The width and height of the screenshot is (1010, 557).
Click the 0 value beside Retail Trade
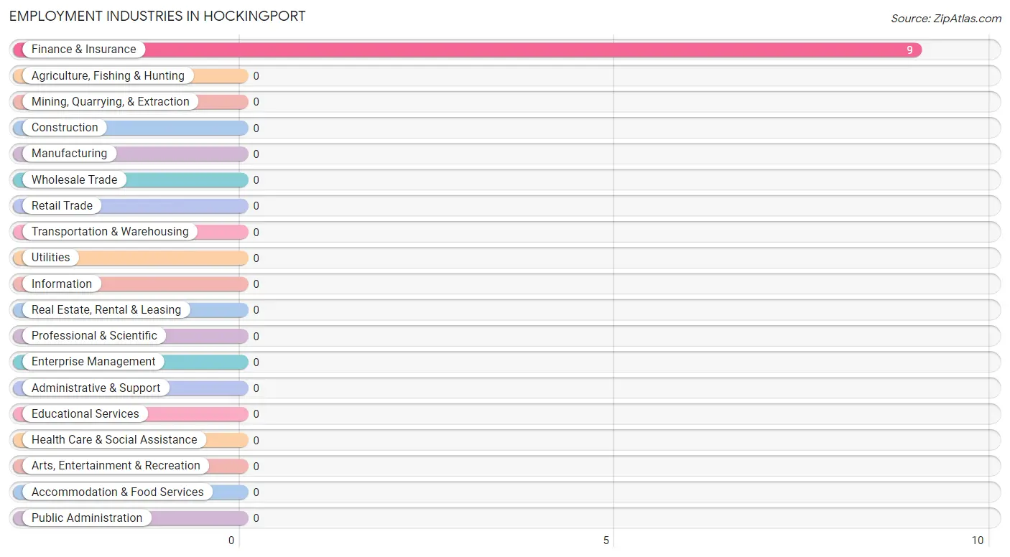pyautogui.click(x=256, y=206)
